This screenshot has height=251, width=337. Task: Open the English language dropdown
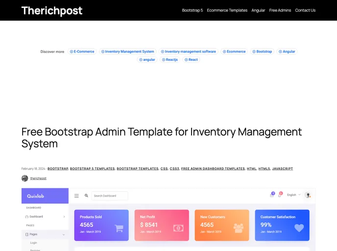pos(294,195)
